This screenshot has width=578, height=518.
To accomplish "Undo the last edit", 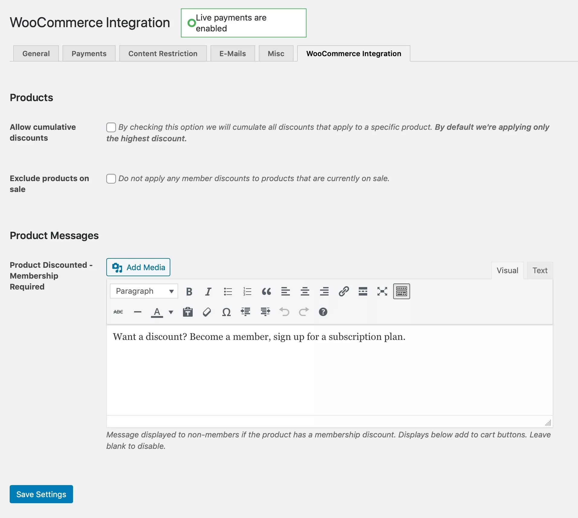I will [x=284, y=312].
